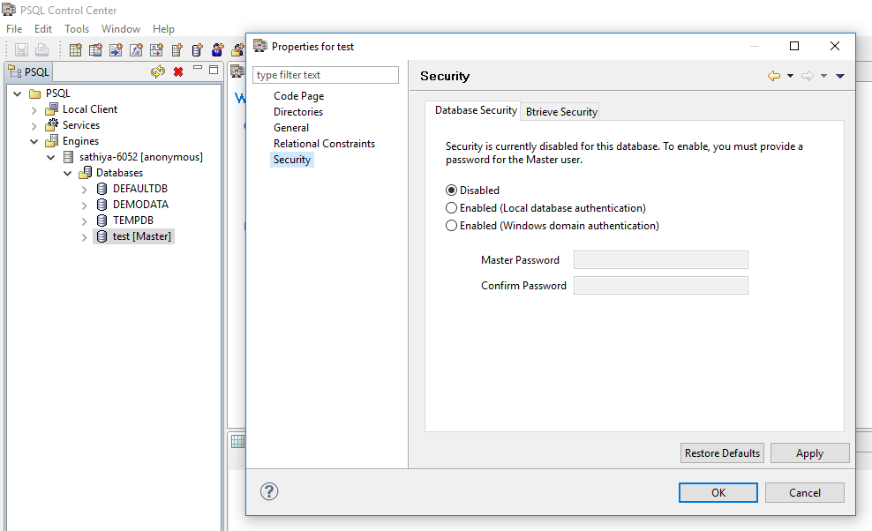Viewport: 872px width, 531px height.
Task: Click the new table toolbar icon
Action: pos(76,50)
